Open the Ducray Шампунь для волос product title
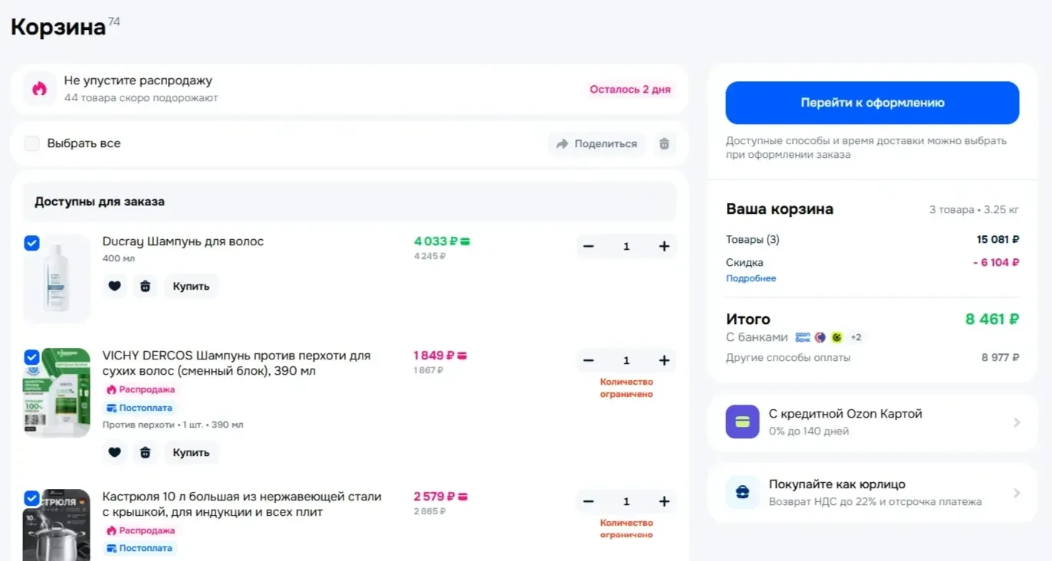Image resolution: width=1052 pixels, height=561 pixels. click(183, 241)
